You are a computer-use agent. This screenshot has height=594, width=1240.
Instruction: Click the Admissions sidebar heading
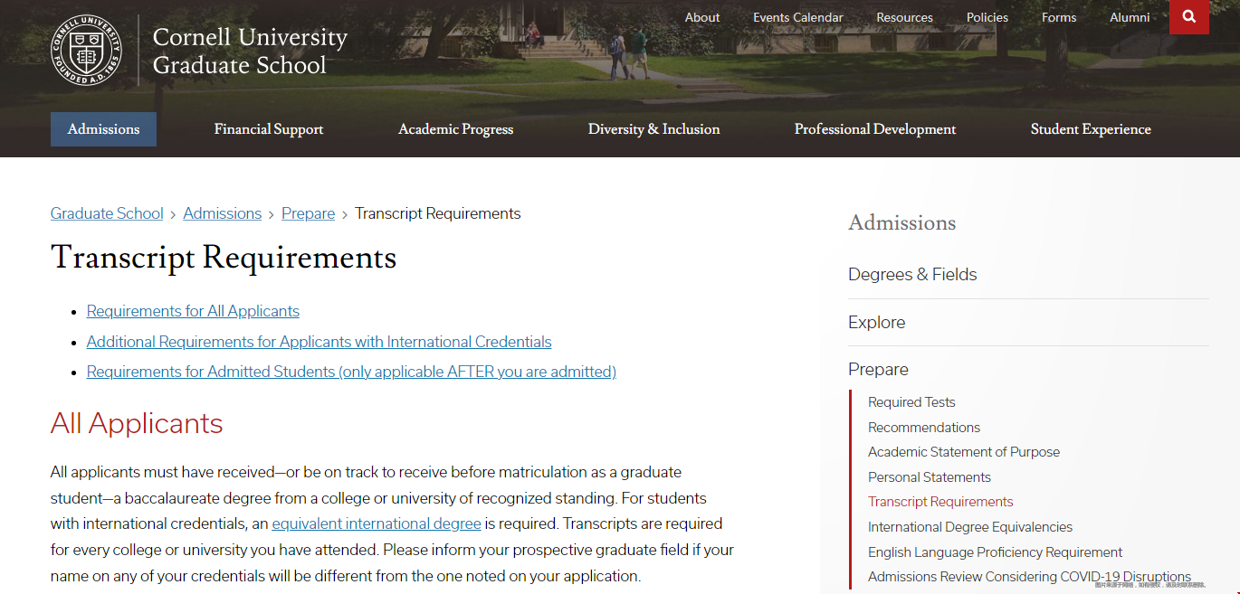click(902, 223)
